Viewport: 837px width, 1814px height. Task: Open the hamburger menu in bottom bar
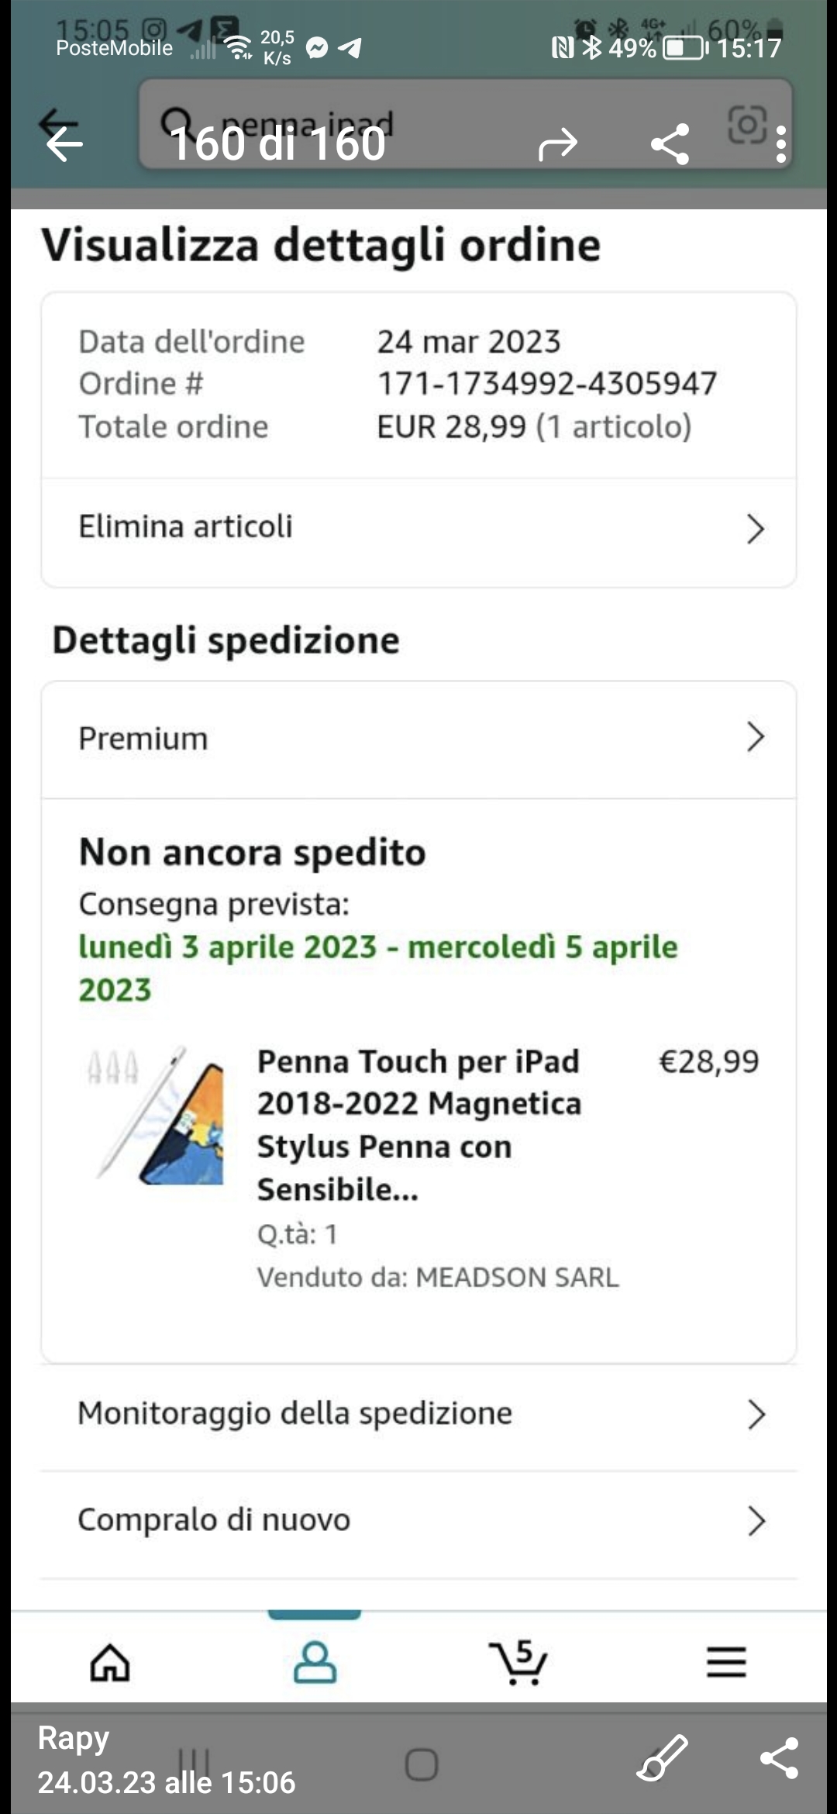pos(726,1663)
